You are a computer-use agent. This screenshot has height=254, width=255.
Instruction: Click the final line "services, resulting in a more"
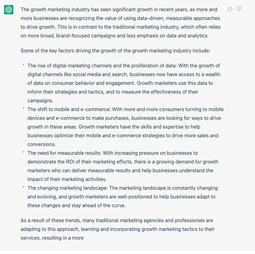[52, 238]
